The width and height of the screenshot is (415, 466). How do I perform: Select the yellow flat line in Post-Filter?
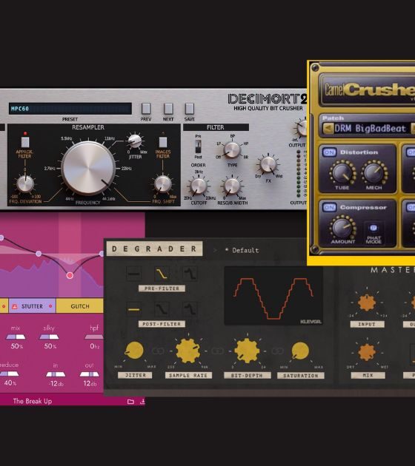(x=134, y=309)
